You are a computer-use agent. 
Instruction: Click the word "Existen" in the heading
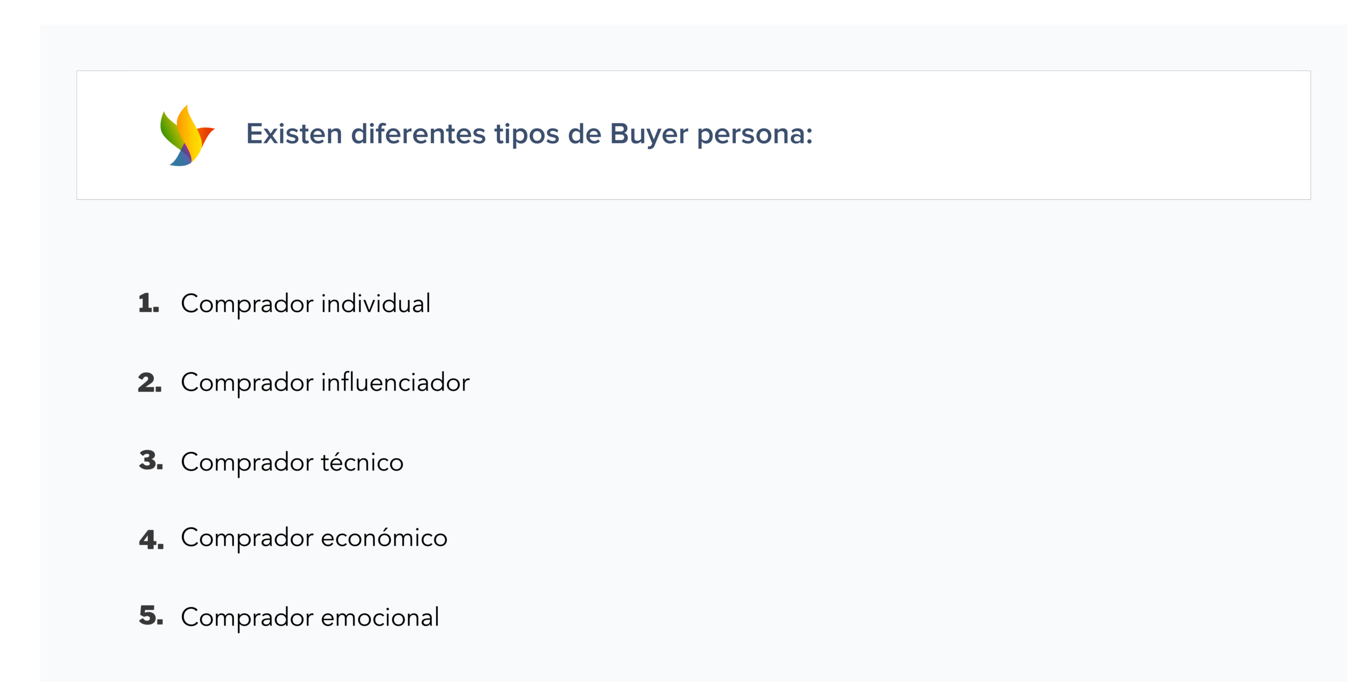point(294,134)
